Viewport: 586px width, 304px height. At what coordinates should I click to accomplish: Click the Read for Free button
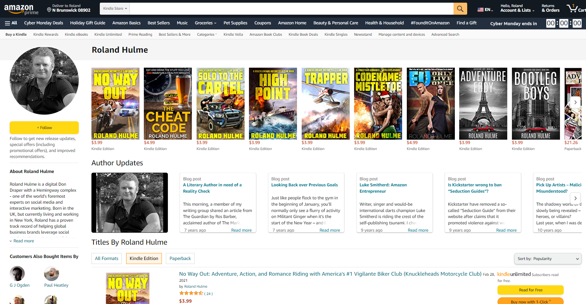[x=530, y=290]
